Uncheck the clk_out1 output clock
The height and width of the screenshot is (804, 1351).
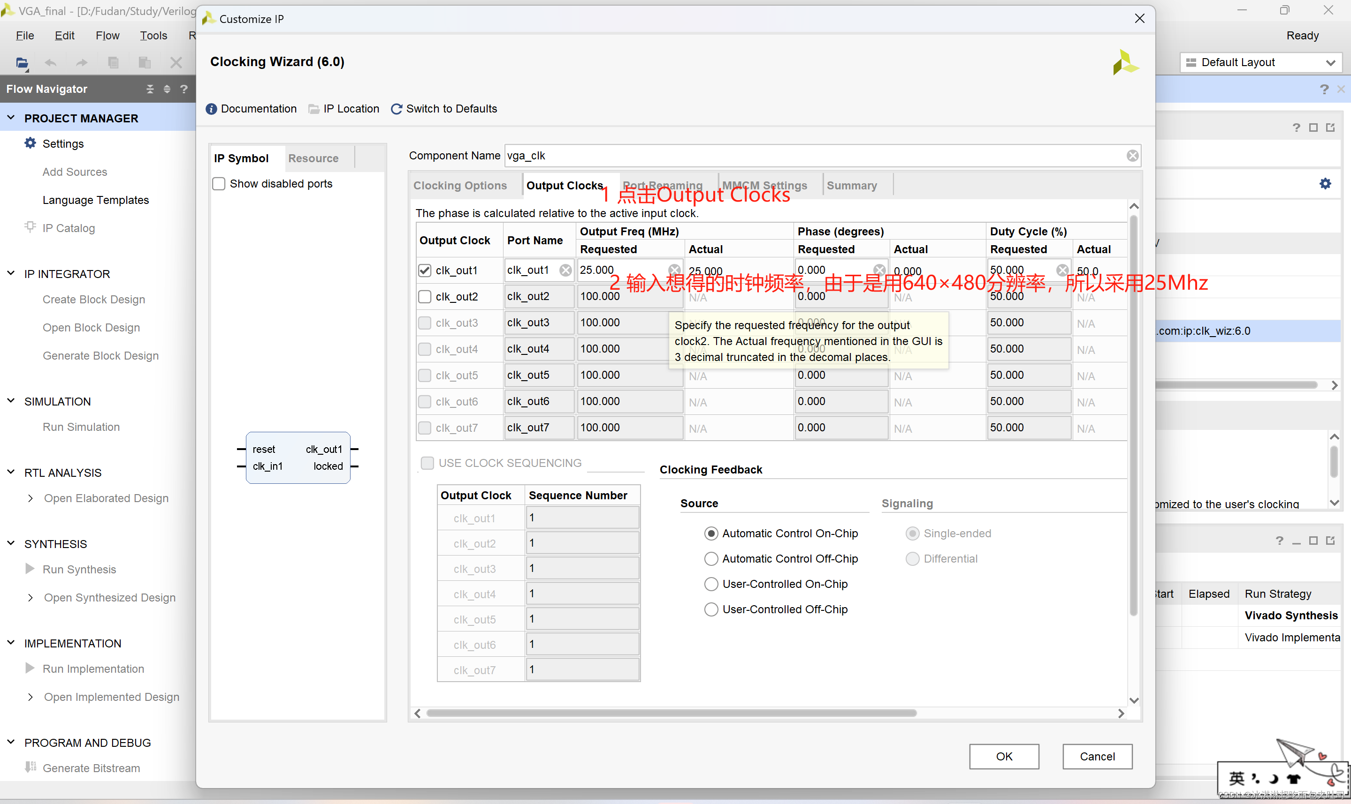pos(425,270)
